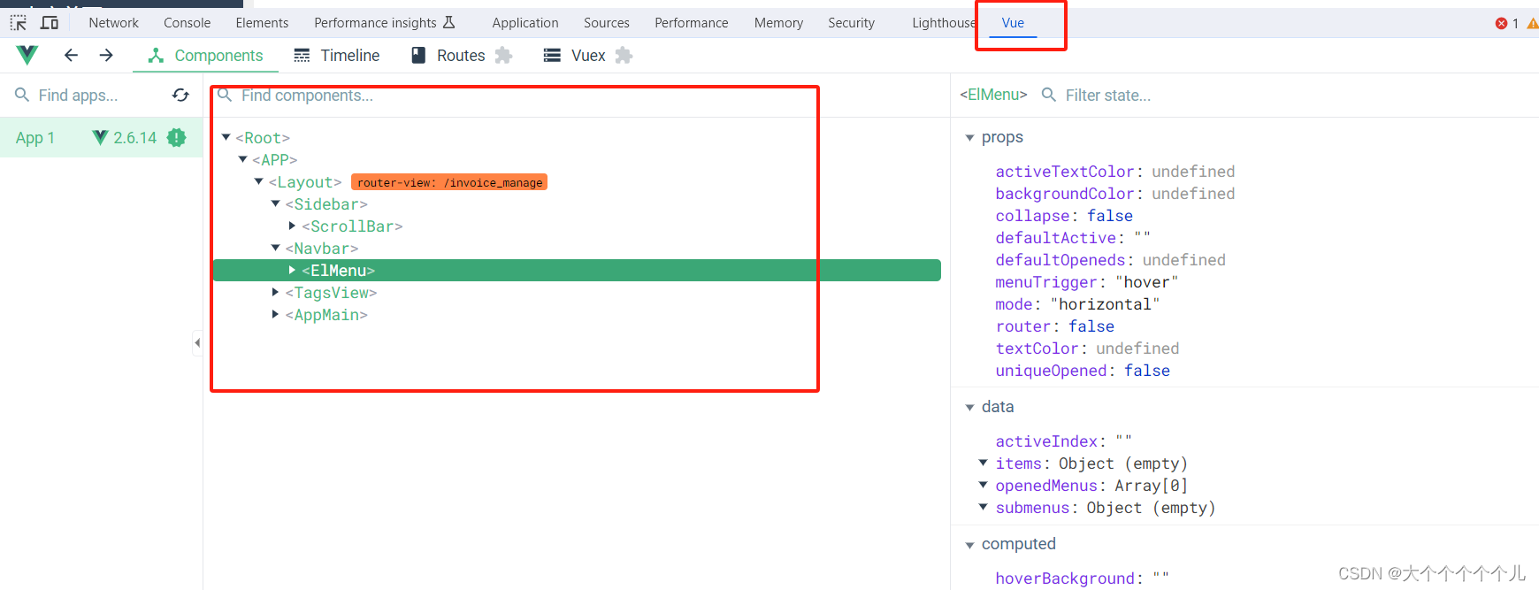Select the Root component in tree
This screenshot has width=1539, height=590.
[x=263, y=138]
